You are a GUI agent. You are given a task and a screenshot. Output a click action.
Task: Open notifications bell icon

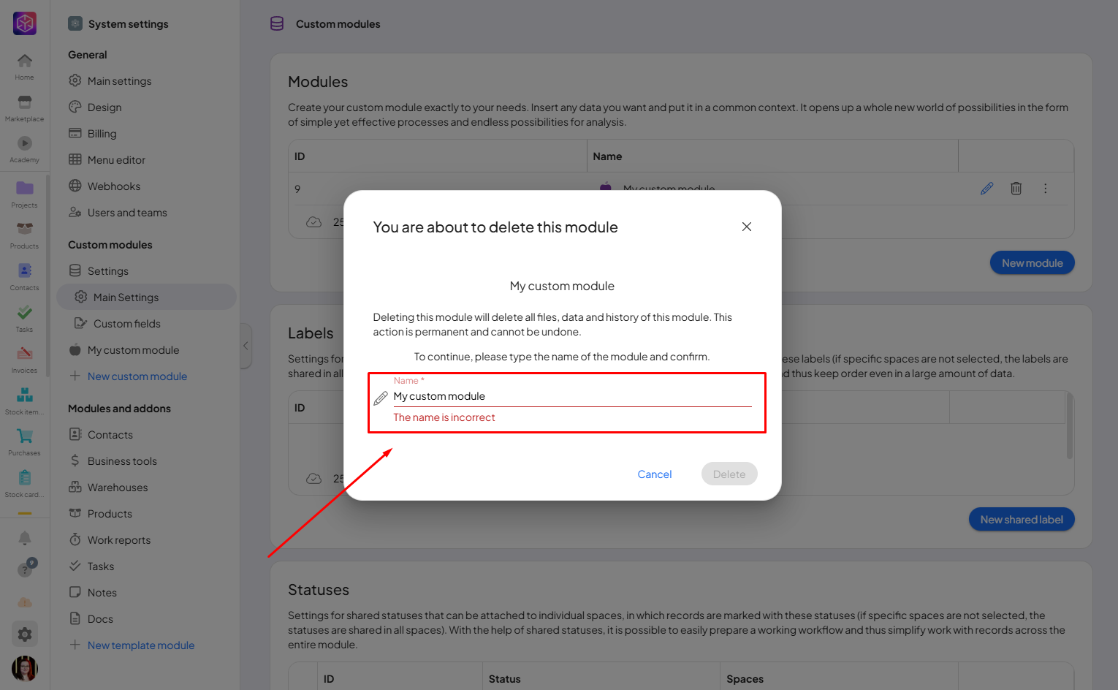(x=25, y=538)
